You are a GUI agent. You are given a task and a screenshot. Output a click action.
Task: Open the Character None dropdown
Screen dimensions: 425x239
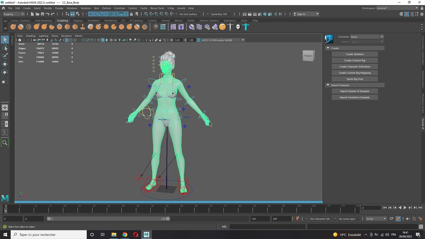(367, 37)
